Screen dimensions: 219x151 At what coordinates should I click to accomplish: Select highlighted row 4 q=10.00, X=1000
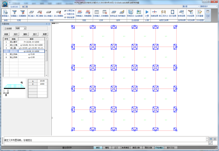tap(24, 51)
